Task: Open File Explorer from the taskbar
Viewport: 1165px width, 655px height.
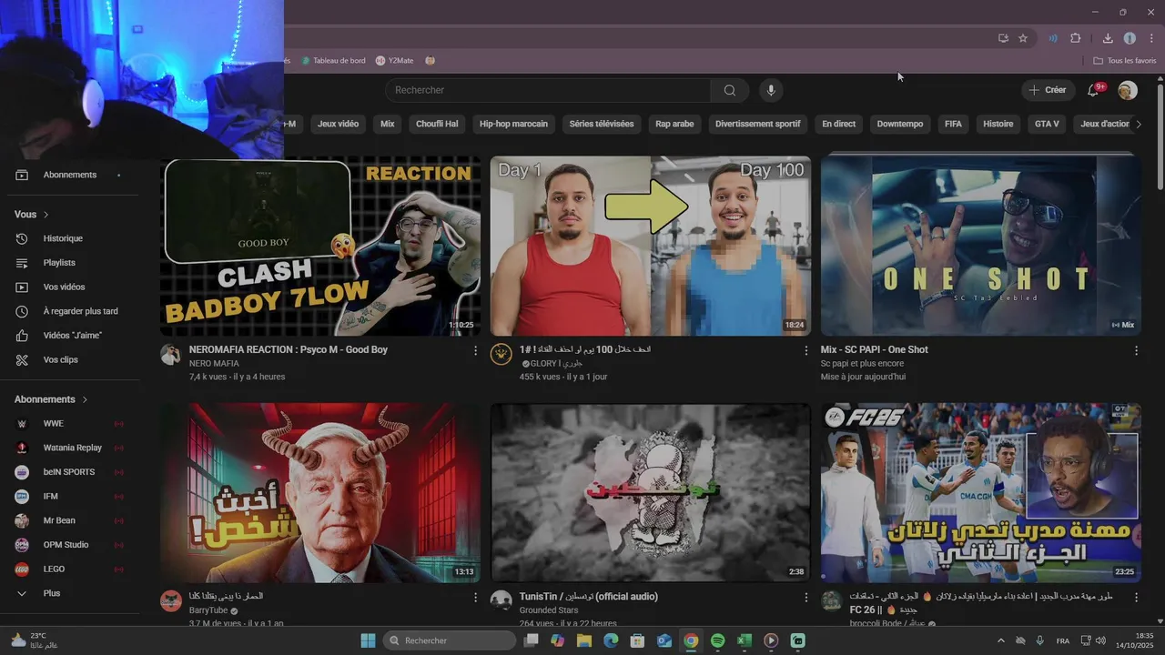Action: tap(583, 640)
